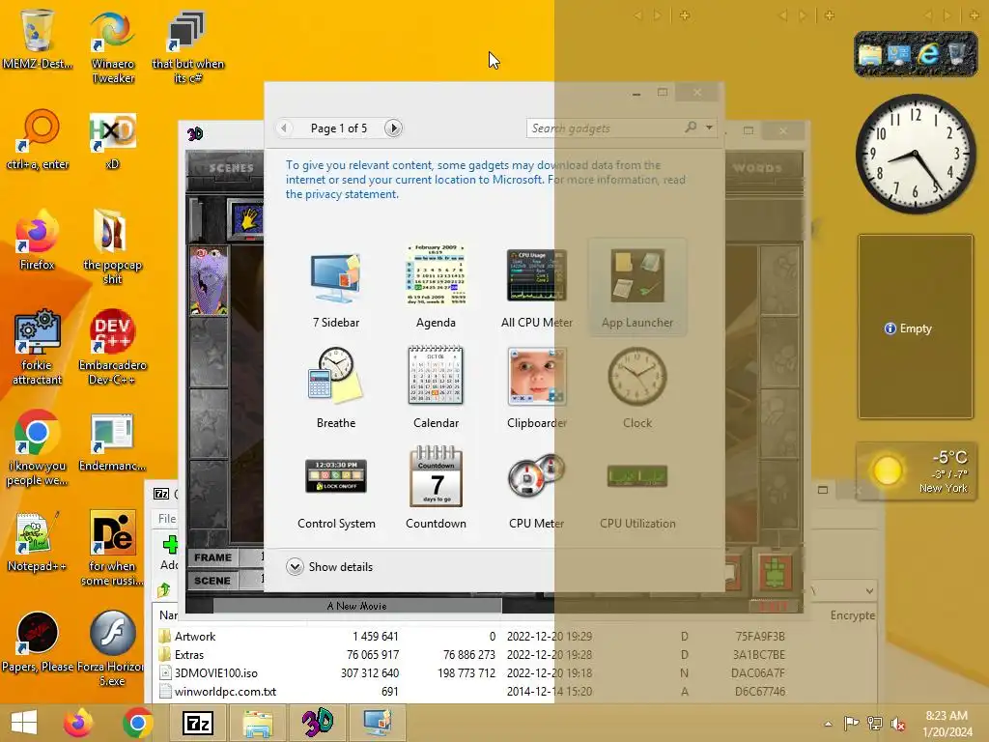Open 'for when some russi...' shortcut
The width and height of the screenshot is (989, 742).
(x=112, y=548)
